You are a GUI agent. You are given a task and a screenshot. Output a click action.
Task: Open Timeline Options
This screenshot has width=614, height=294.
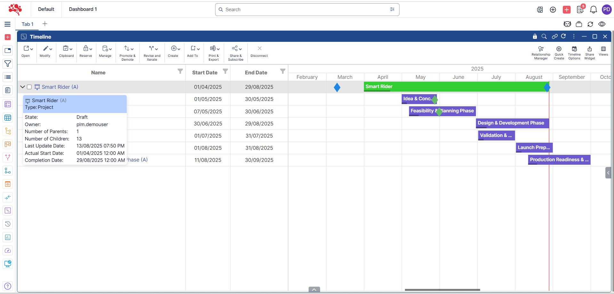[x=574, y=52]
